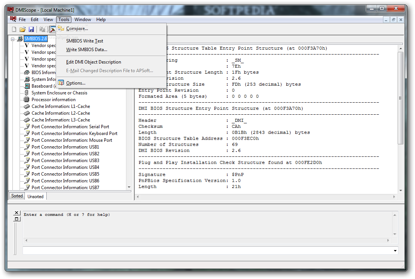Click details pane scroll right arrow
Image resolution: width=415 pixels, height=279 pixels.
(x=394, y=197)
